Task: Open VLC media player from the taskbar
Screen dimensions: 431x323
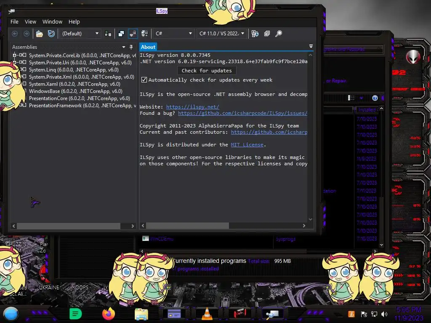Action: point(207,314)
